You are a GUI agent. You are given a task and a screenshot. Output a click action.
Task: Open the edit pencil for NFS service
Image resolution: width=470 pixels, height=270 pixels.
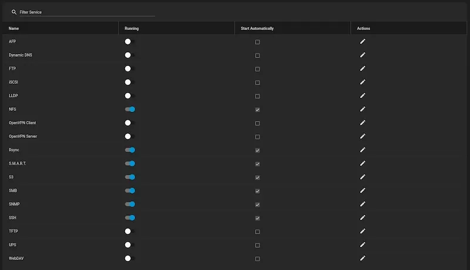click(x=362, y=109)
